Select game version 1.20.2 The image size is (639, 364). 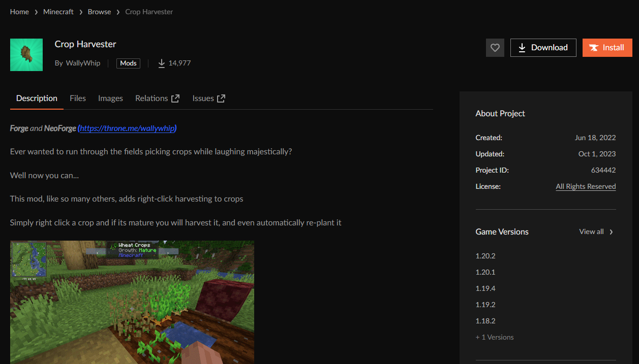(485, 256)
